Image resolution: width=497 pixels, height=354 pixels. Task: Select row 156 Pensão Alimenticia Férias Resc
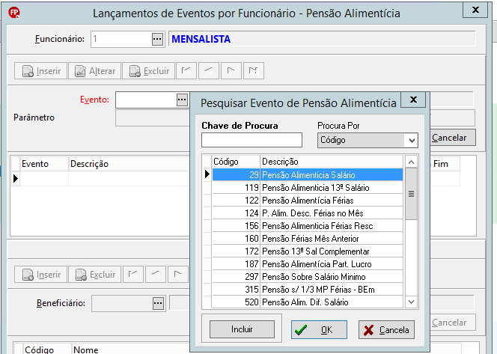click(x=308, y=226)
